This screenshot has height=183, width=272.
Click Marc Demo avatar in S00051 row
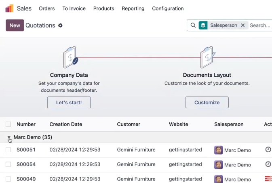(x=218, y=150)
